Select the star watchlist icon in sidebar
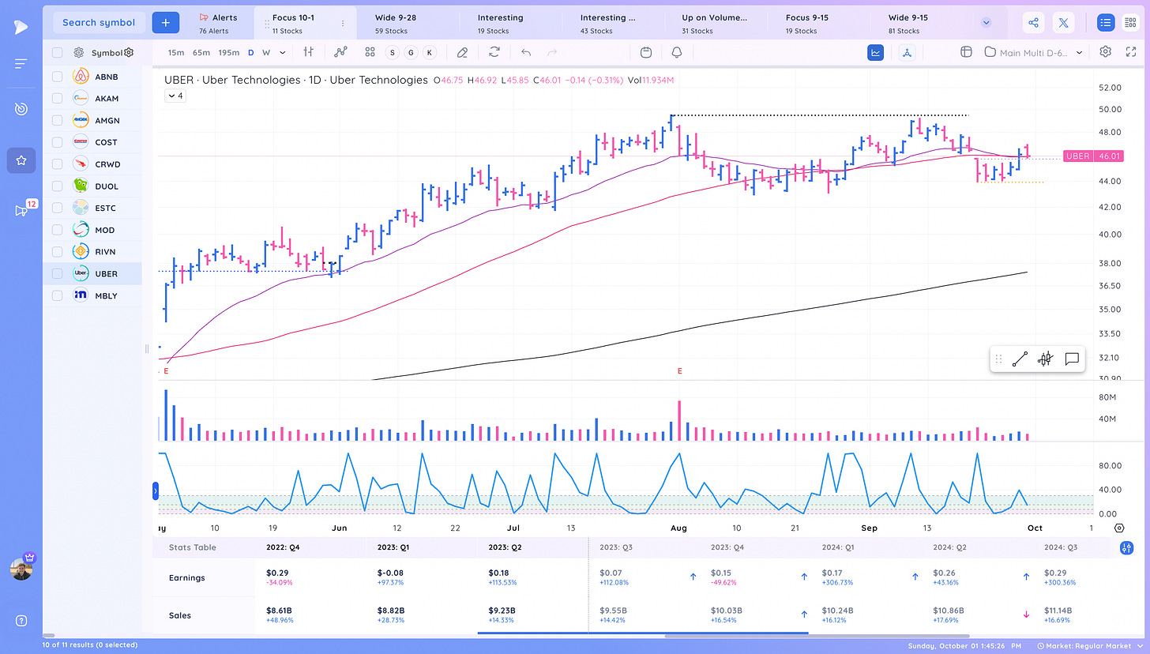Viewport: 1150px width, 654px height. [21, 160]
